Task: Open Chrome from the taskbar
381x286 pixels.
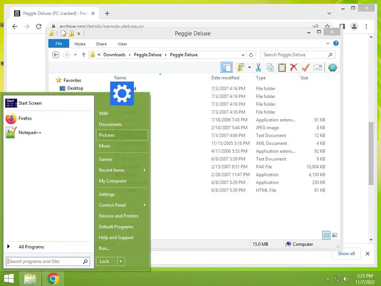Action: click(53, 279)
